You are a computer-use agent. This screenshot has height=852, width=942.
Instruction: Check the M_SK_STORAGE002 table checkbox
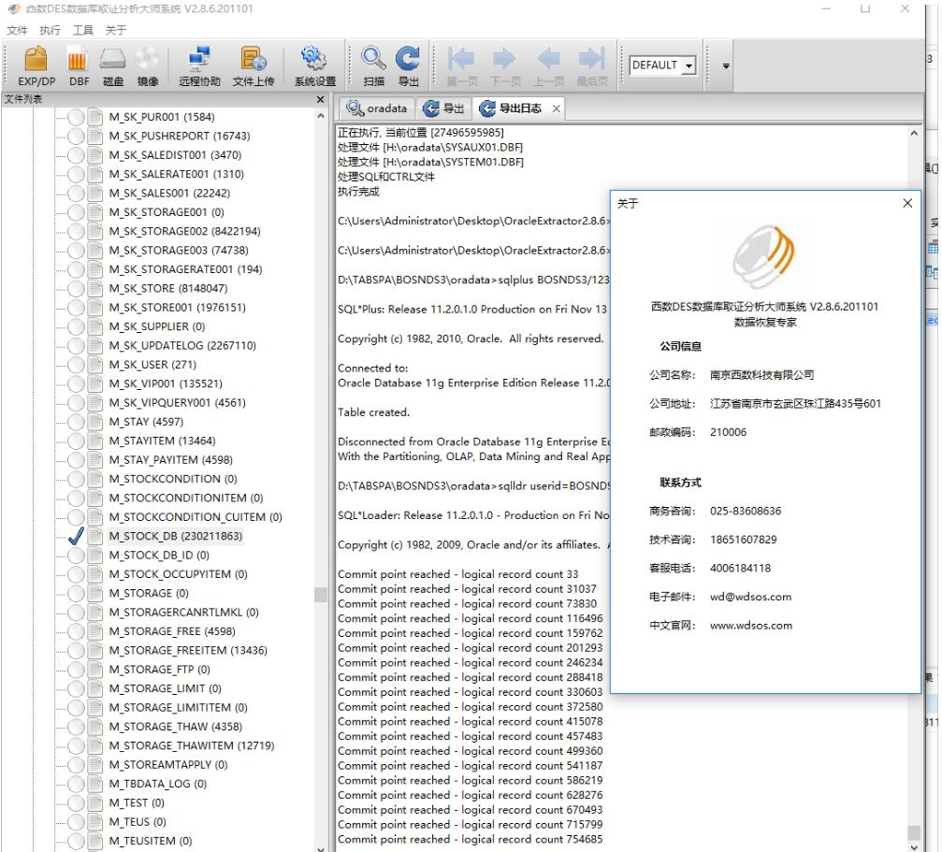pos(77,231)
